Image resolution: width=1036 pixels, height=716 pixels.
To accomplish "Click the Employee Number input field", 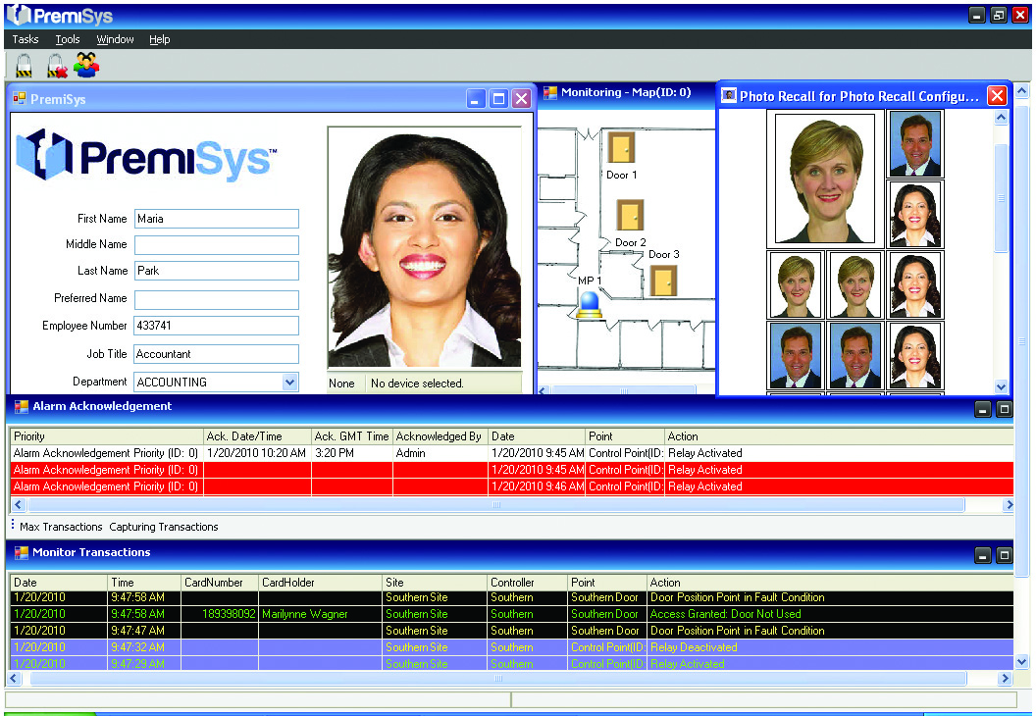I will point(216,326).
